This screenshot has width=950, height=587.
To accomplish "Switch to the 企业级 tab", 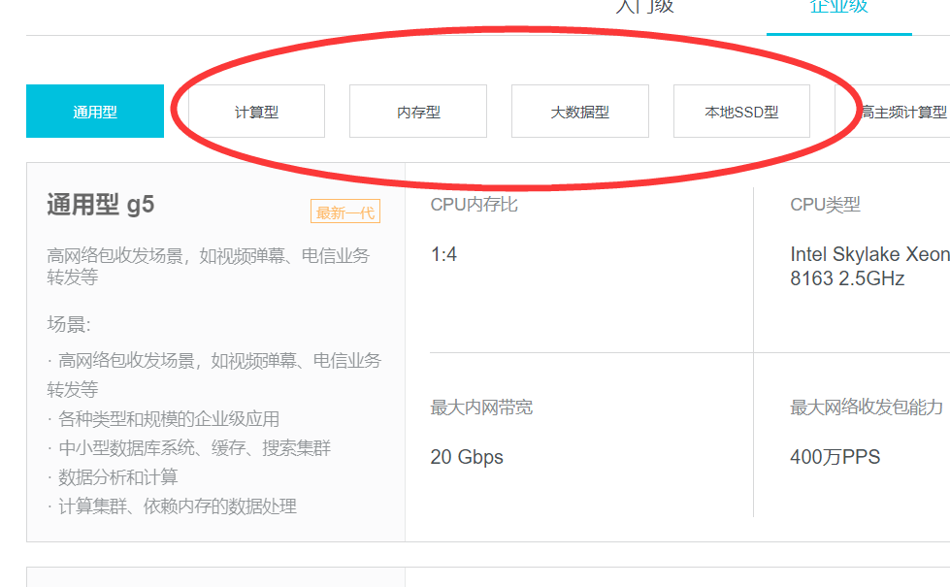I will click(838, 8).
